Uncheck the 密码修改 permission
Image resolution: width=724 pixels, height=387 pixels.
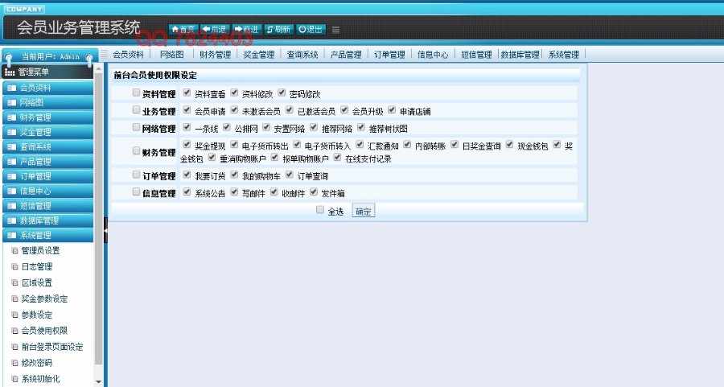282,93
